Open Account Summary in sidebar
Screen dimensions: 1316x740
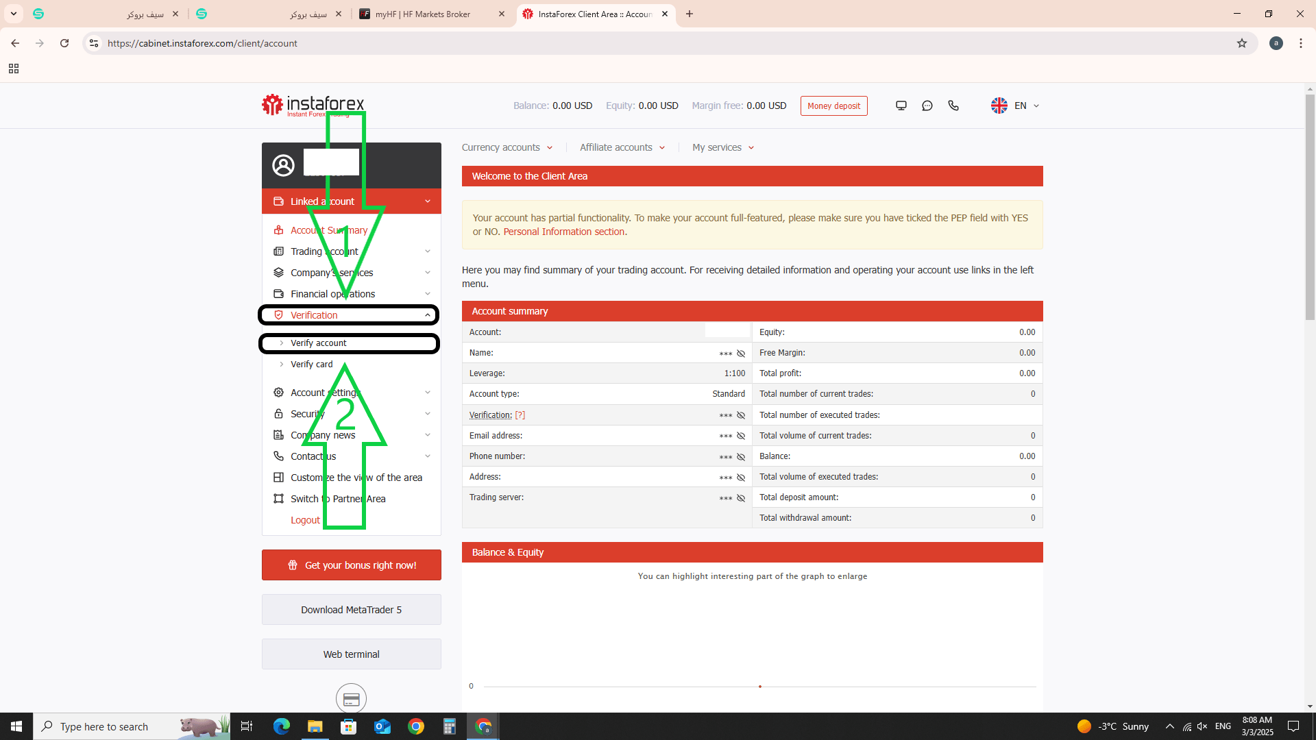pyautogui.click(x=329, y=230)
